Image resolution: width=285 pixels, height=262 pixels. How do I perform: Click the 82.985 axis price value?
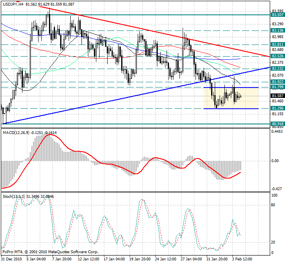[x=277, y=37]
